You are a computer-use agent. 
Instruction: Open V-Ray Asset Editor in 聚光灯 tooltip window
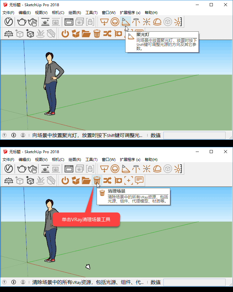pos(9,22)
